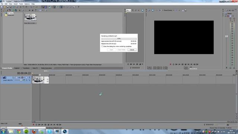Image resolution: width=238 pixels, height=134 pixels.
Task: Click the Cut scissors icon in main toolbar
Action: (x=21, y=7)
